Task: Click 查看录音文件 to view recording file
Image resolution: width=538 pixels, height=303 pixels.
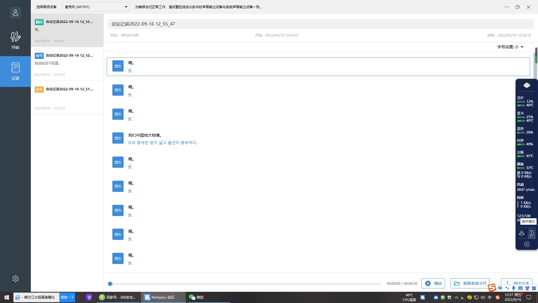Action: pos(470,283)
